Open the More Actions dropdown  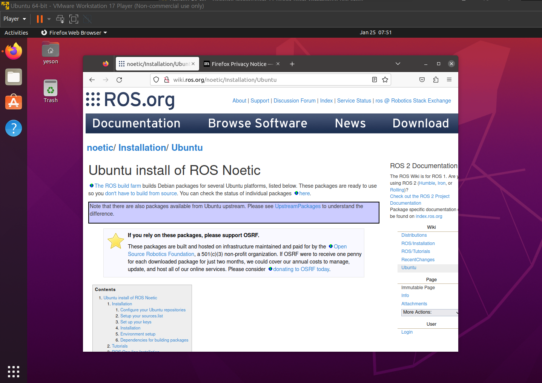[430, 312]
